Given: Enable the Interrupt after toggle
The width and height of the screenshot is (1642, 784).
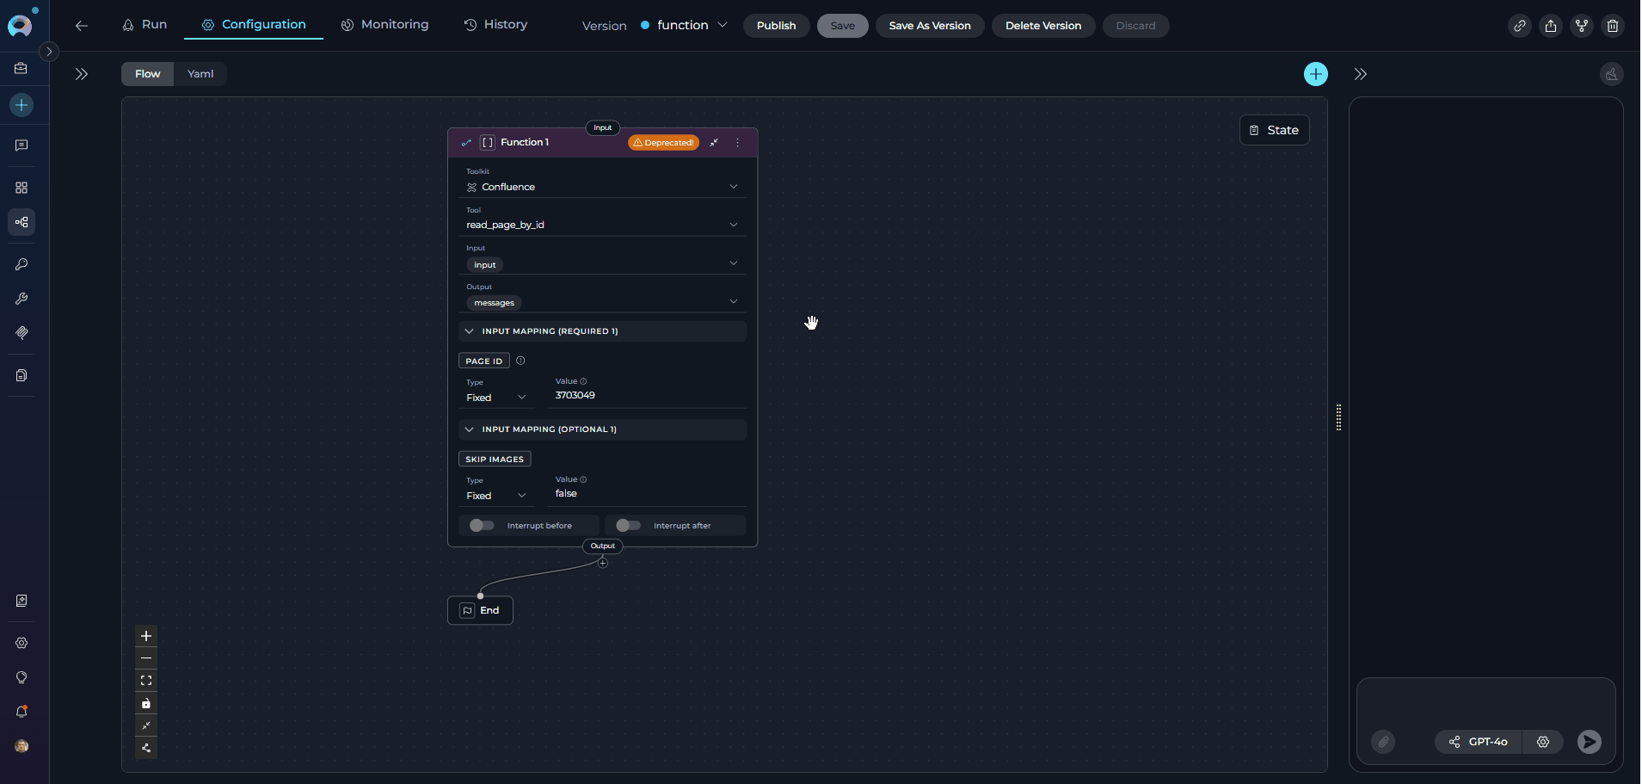Looking at the screenshot, I should coord(629,525).
